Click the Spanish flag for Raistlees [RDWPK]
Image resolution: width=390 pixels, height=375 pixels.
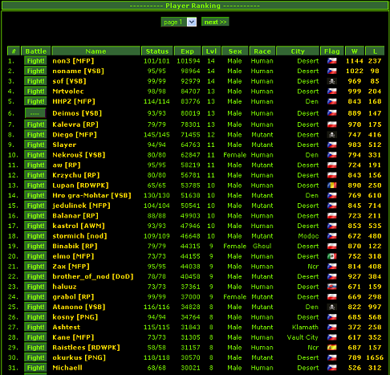point(332,348)
